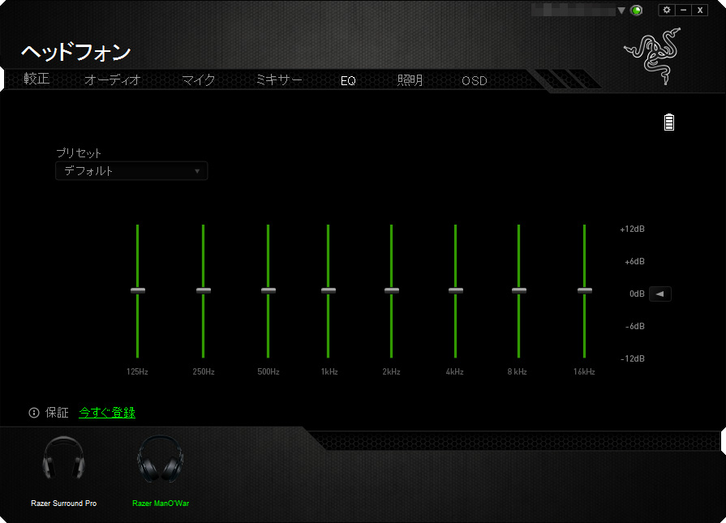The height and width of the screenshot is (523, 726).
Task: Click the 0dB scale label
Action: (637, 294)
